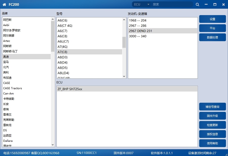228x156 pixels.
Task: Select brand 奇瑞
Action: coord(27,109)
